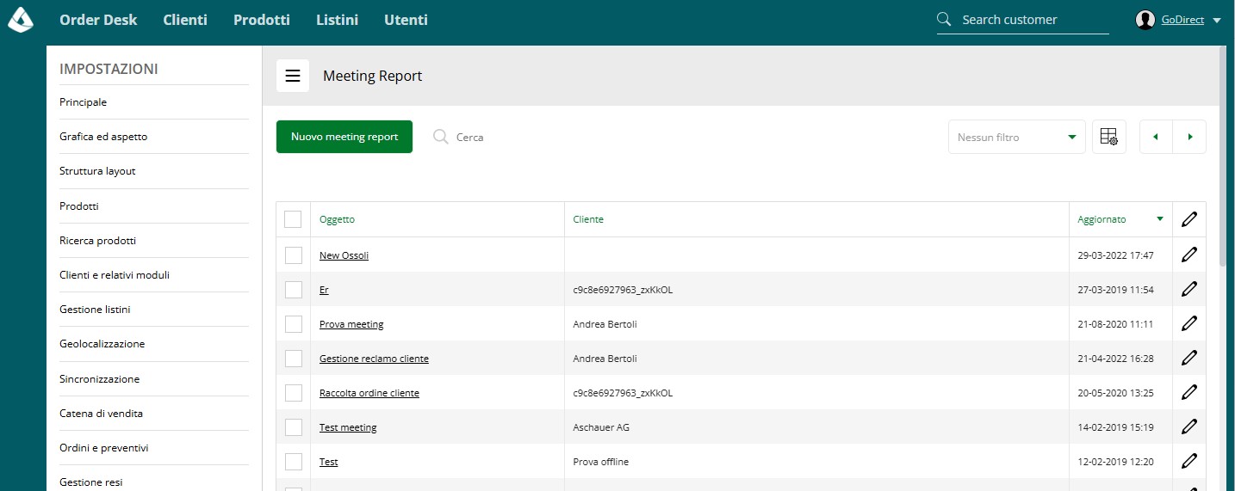Edit the Prova meeting row with pencil icon

point(1189,323)
